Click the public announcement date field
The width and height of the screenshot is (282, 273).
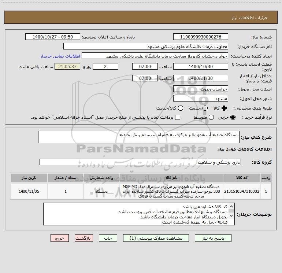53,37
